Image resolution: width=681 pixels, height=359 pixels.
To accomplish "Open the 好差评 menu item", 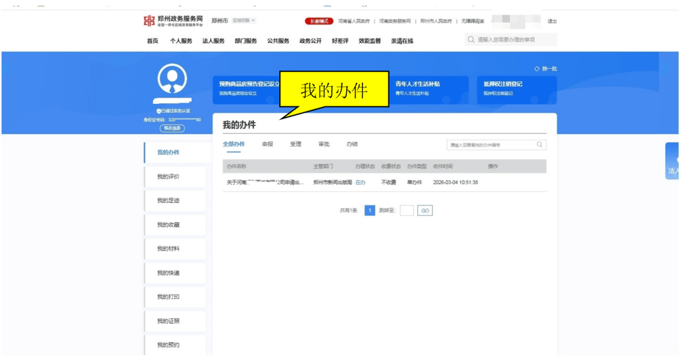I will (340, 41).
